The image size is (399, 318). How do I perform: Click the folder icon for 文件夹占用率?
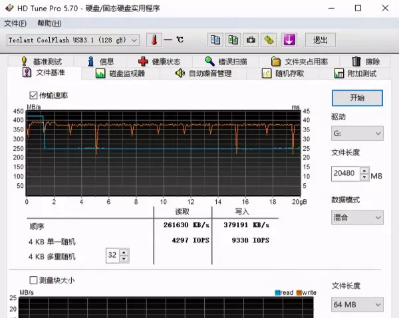[x=276, y=62]
